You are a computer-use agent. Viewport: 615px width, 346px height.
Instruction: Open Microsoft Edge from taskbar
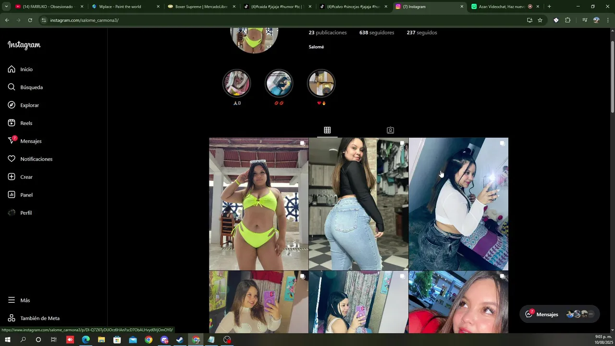point(86,340)
